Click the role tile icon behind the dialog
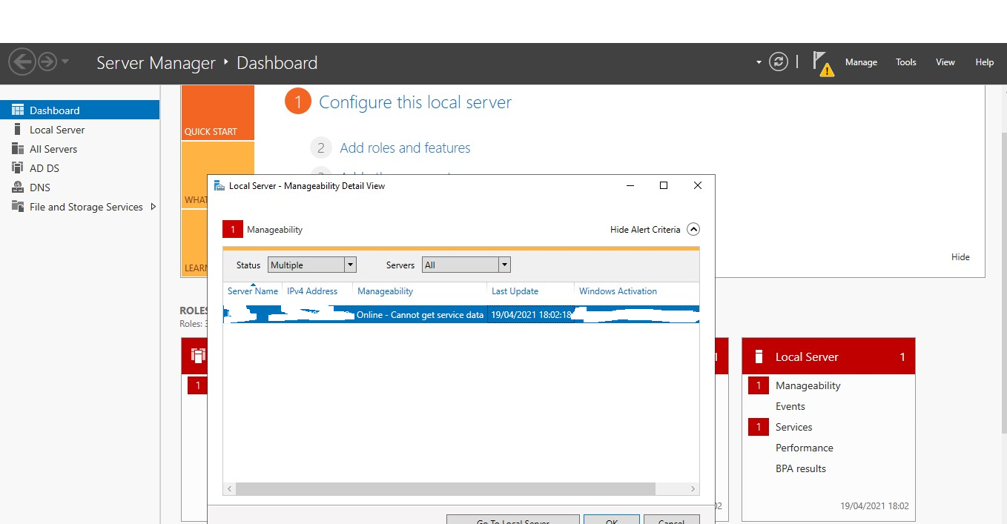The width and height of the screenshot is (1007, 524). 197,356
